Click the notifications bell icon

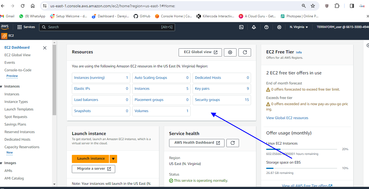click(254, 27)
